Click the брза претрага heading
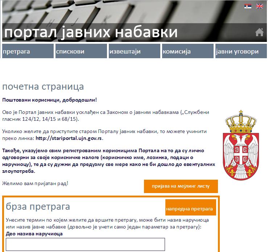The width and height of the screenshot is (268, 252). [x=38, y=206]
